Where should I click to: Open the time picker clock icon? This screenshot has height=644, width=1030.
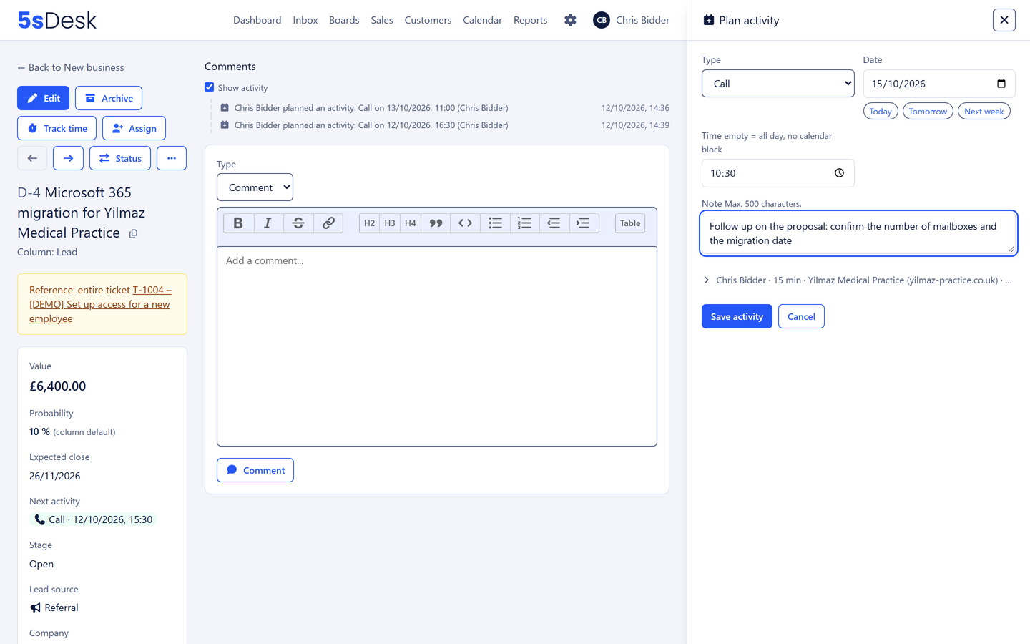coord(839,173)
